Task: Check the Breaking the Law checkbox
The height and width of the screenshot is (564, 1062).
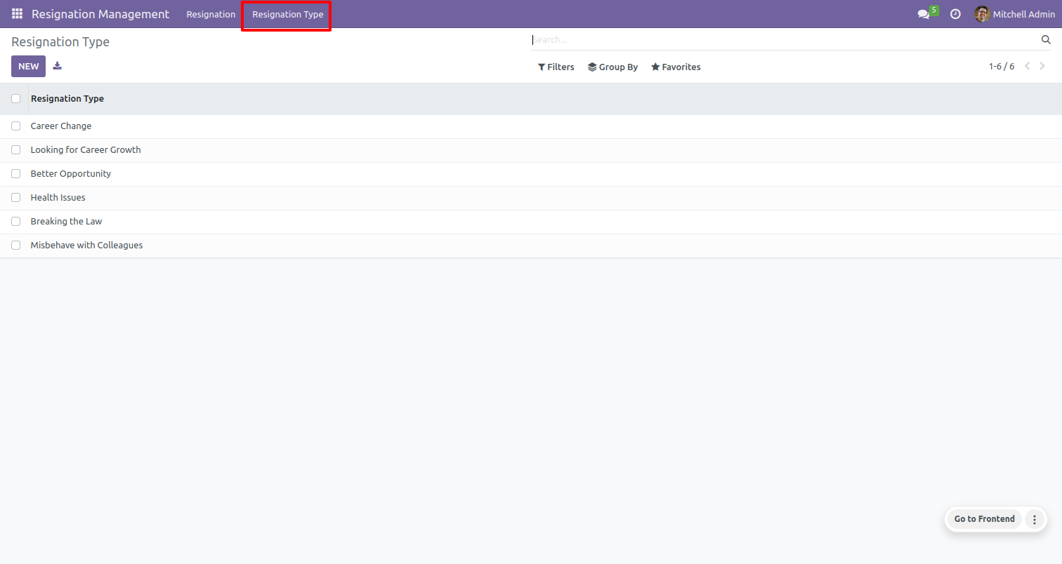Action: pos(15,222)
